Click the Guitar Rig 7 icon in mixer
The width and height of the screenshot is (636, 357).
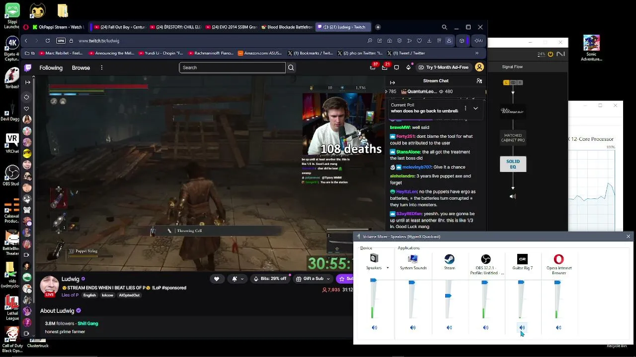[x=522, y=259]
